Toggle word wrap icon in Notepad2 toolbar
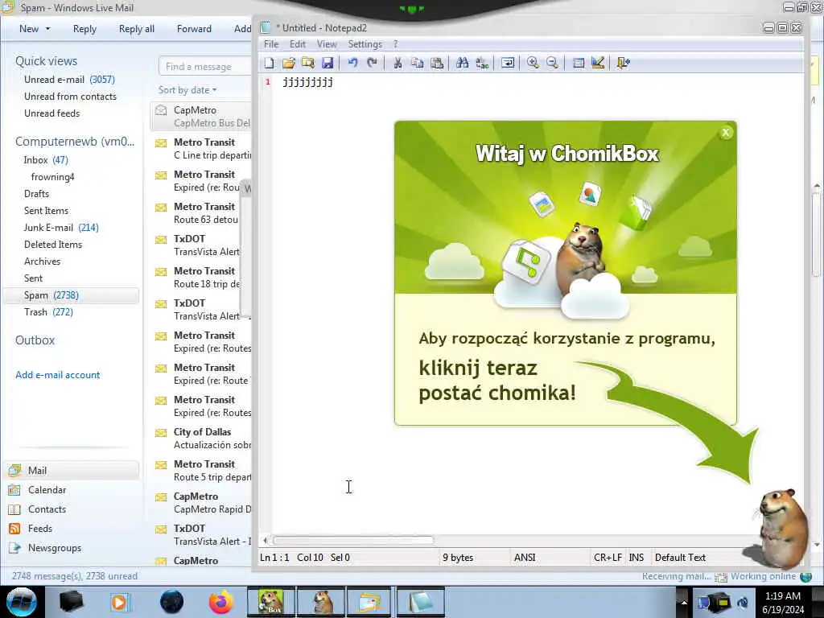 (508, 63)
